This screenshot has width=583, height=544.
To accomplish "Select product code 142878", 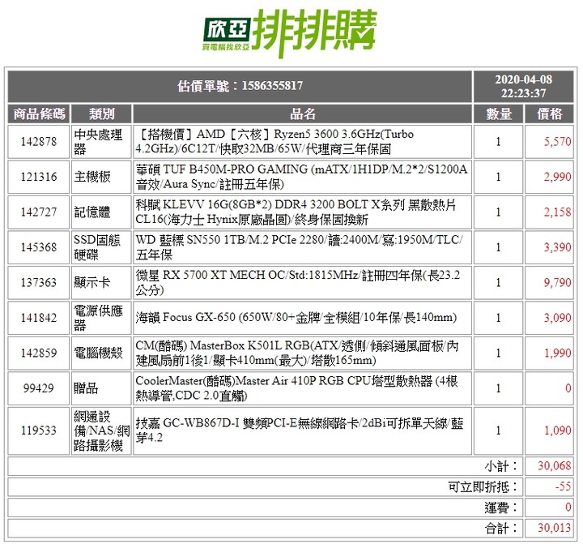I will [x=39, y=142].
